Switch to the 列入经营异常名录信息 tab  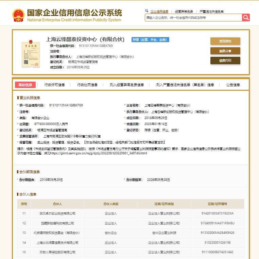coord(127,85)
